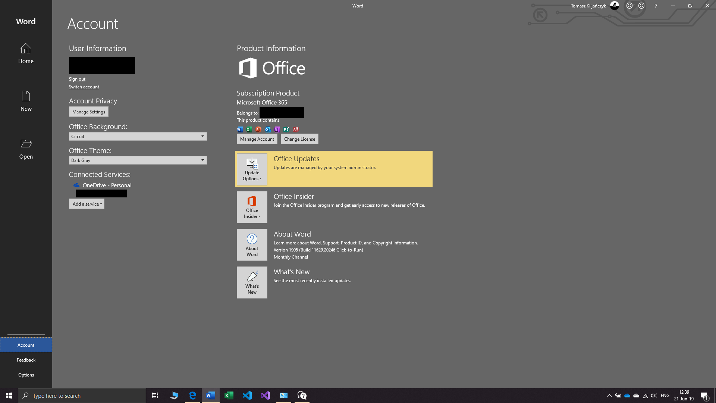Click the Windows taskbar search box
This screenshot has height=403, width=716.
[x=82, y=396]
